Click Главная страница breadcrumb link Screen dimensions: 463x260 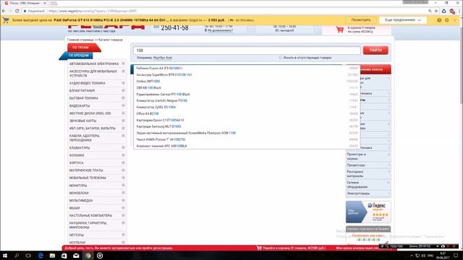coord(80,40)
